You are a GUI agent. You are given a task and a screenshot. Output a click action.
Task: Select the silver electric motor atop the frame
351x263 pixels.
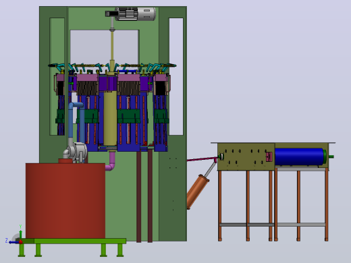tap(135, 14)
